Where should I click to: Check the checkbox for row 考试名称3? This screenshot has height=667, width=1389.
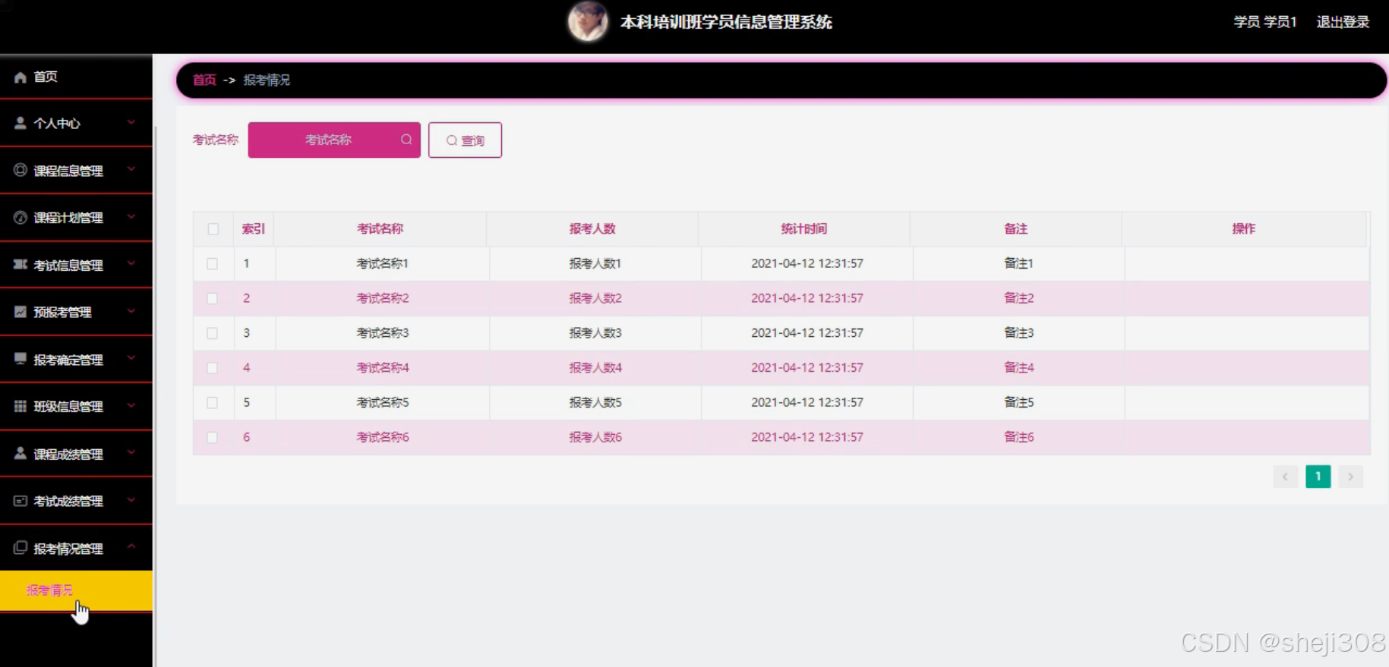pyautogui.click(x=213, y=333)
